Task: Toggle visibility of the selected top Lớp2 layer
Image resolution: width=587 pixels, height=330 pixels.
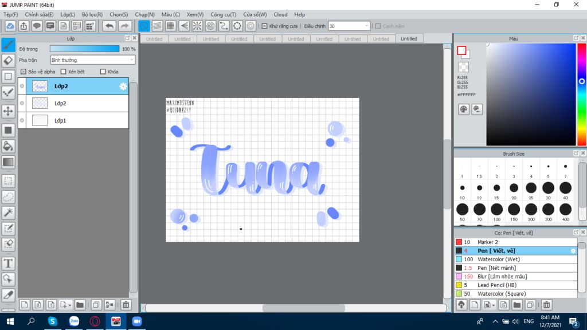Action: (22, 87)
